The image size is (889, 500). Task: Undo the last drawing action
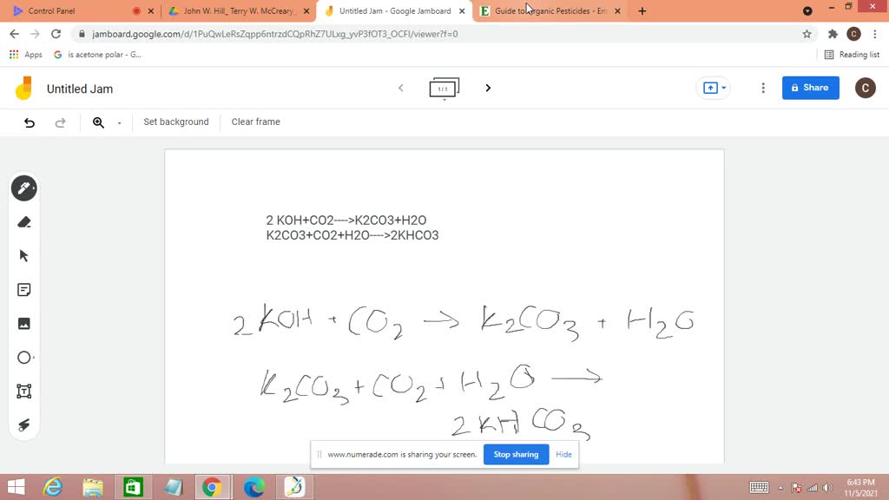[x=29, y=122]
